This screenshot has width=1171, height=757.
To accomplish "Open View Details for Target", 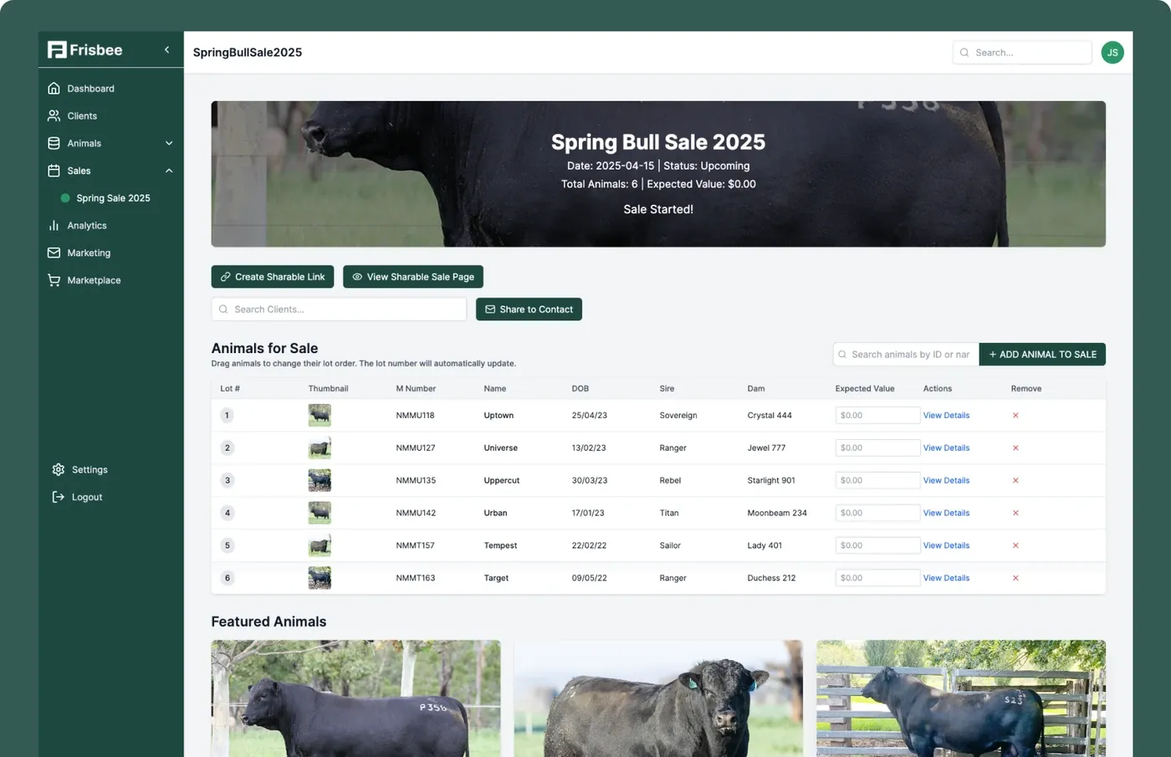I will tap(946, 578).
